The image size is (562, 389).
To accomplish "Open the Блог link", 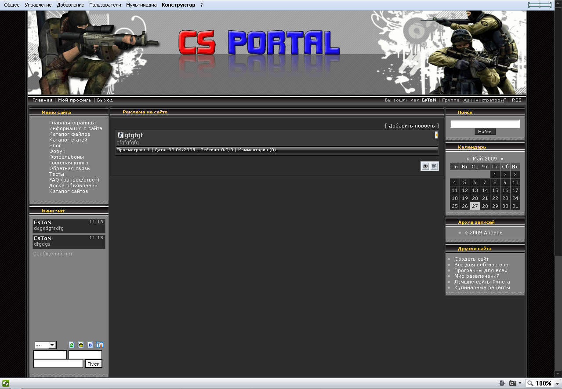I will click(55, 146).
